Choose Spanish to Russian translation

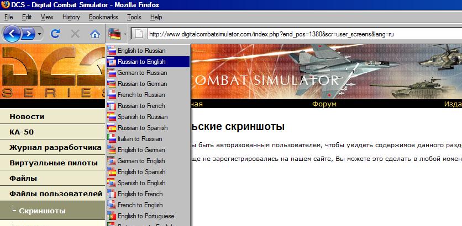pyautogui.click(x=148, y=117)
